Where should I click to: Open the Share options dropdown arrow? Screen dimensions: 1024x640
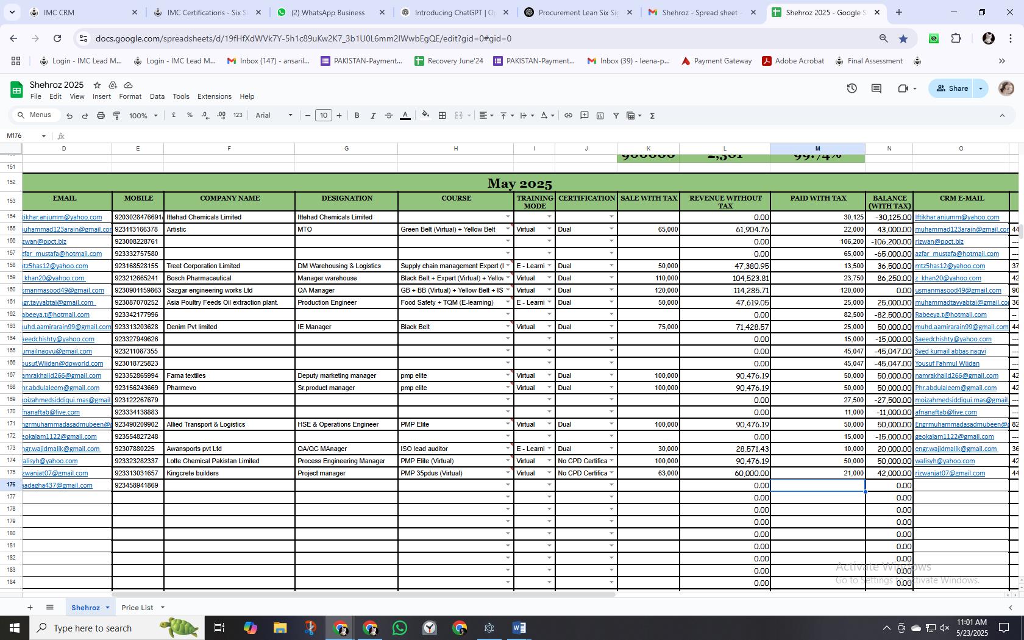click(981, 88)
